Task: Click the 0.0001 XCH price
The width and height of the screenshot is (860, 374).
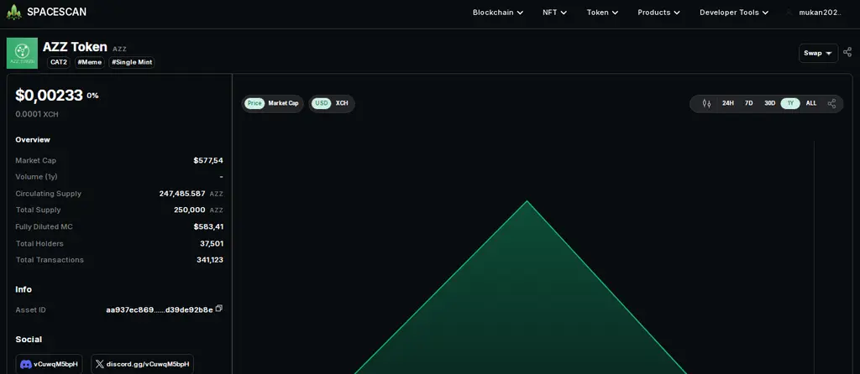Action: coord(37,114)
